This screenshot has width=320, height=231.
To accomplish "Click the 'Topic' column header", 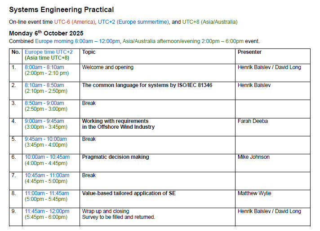I will click(89, 52).
